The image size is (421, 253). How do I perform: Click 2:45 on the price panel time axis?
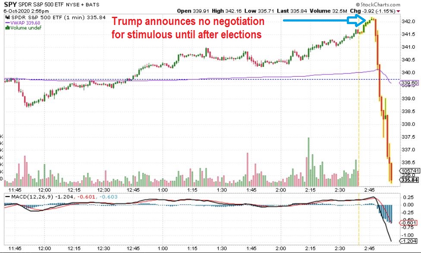click(369, 190)
